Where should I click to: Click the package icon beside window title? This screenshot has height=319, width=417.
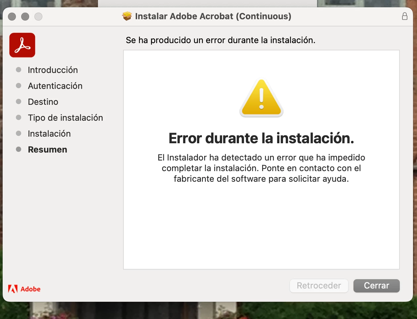click(x=127, y=16)
